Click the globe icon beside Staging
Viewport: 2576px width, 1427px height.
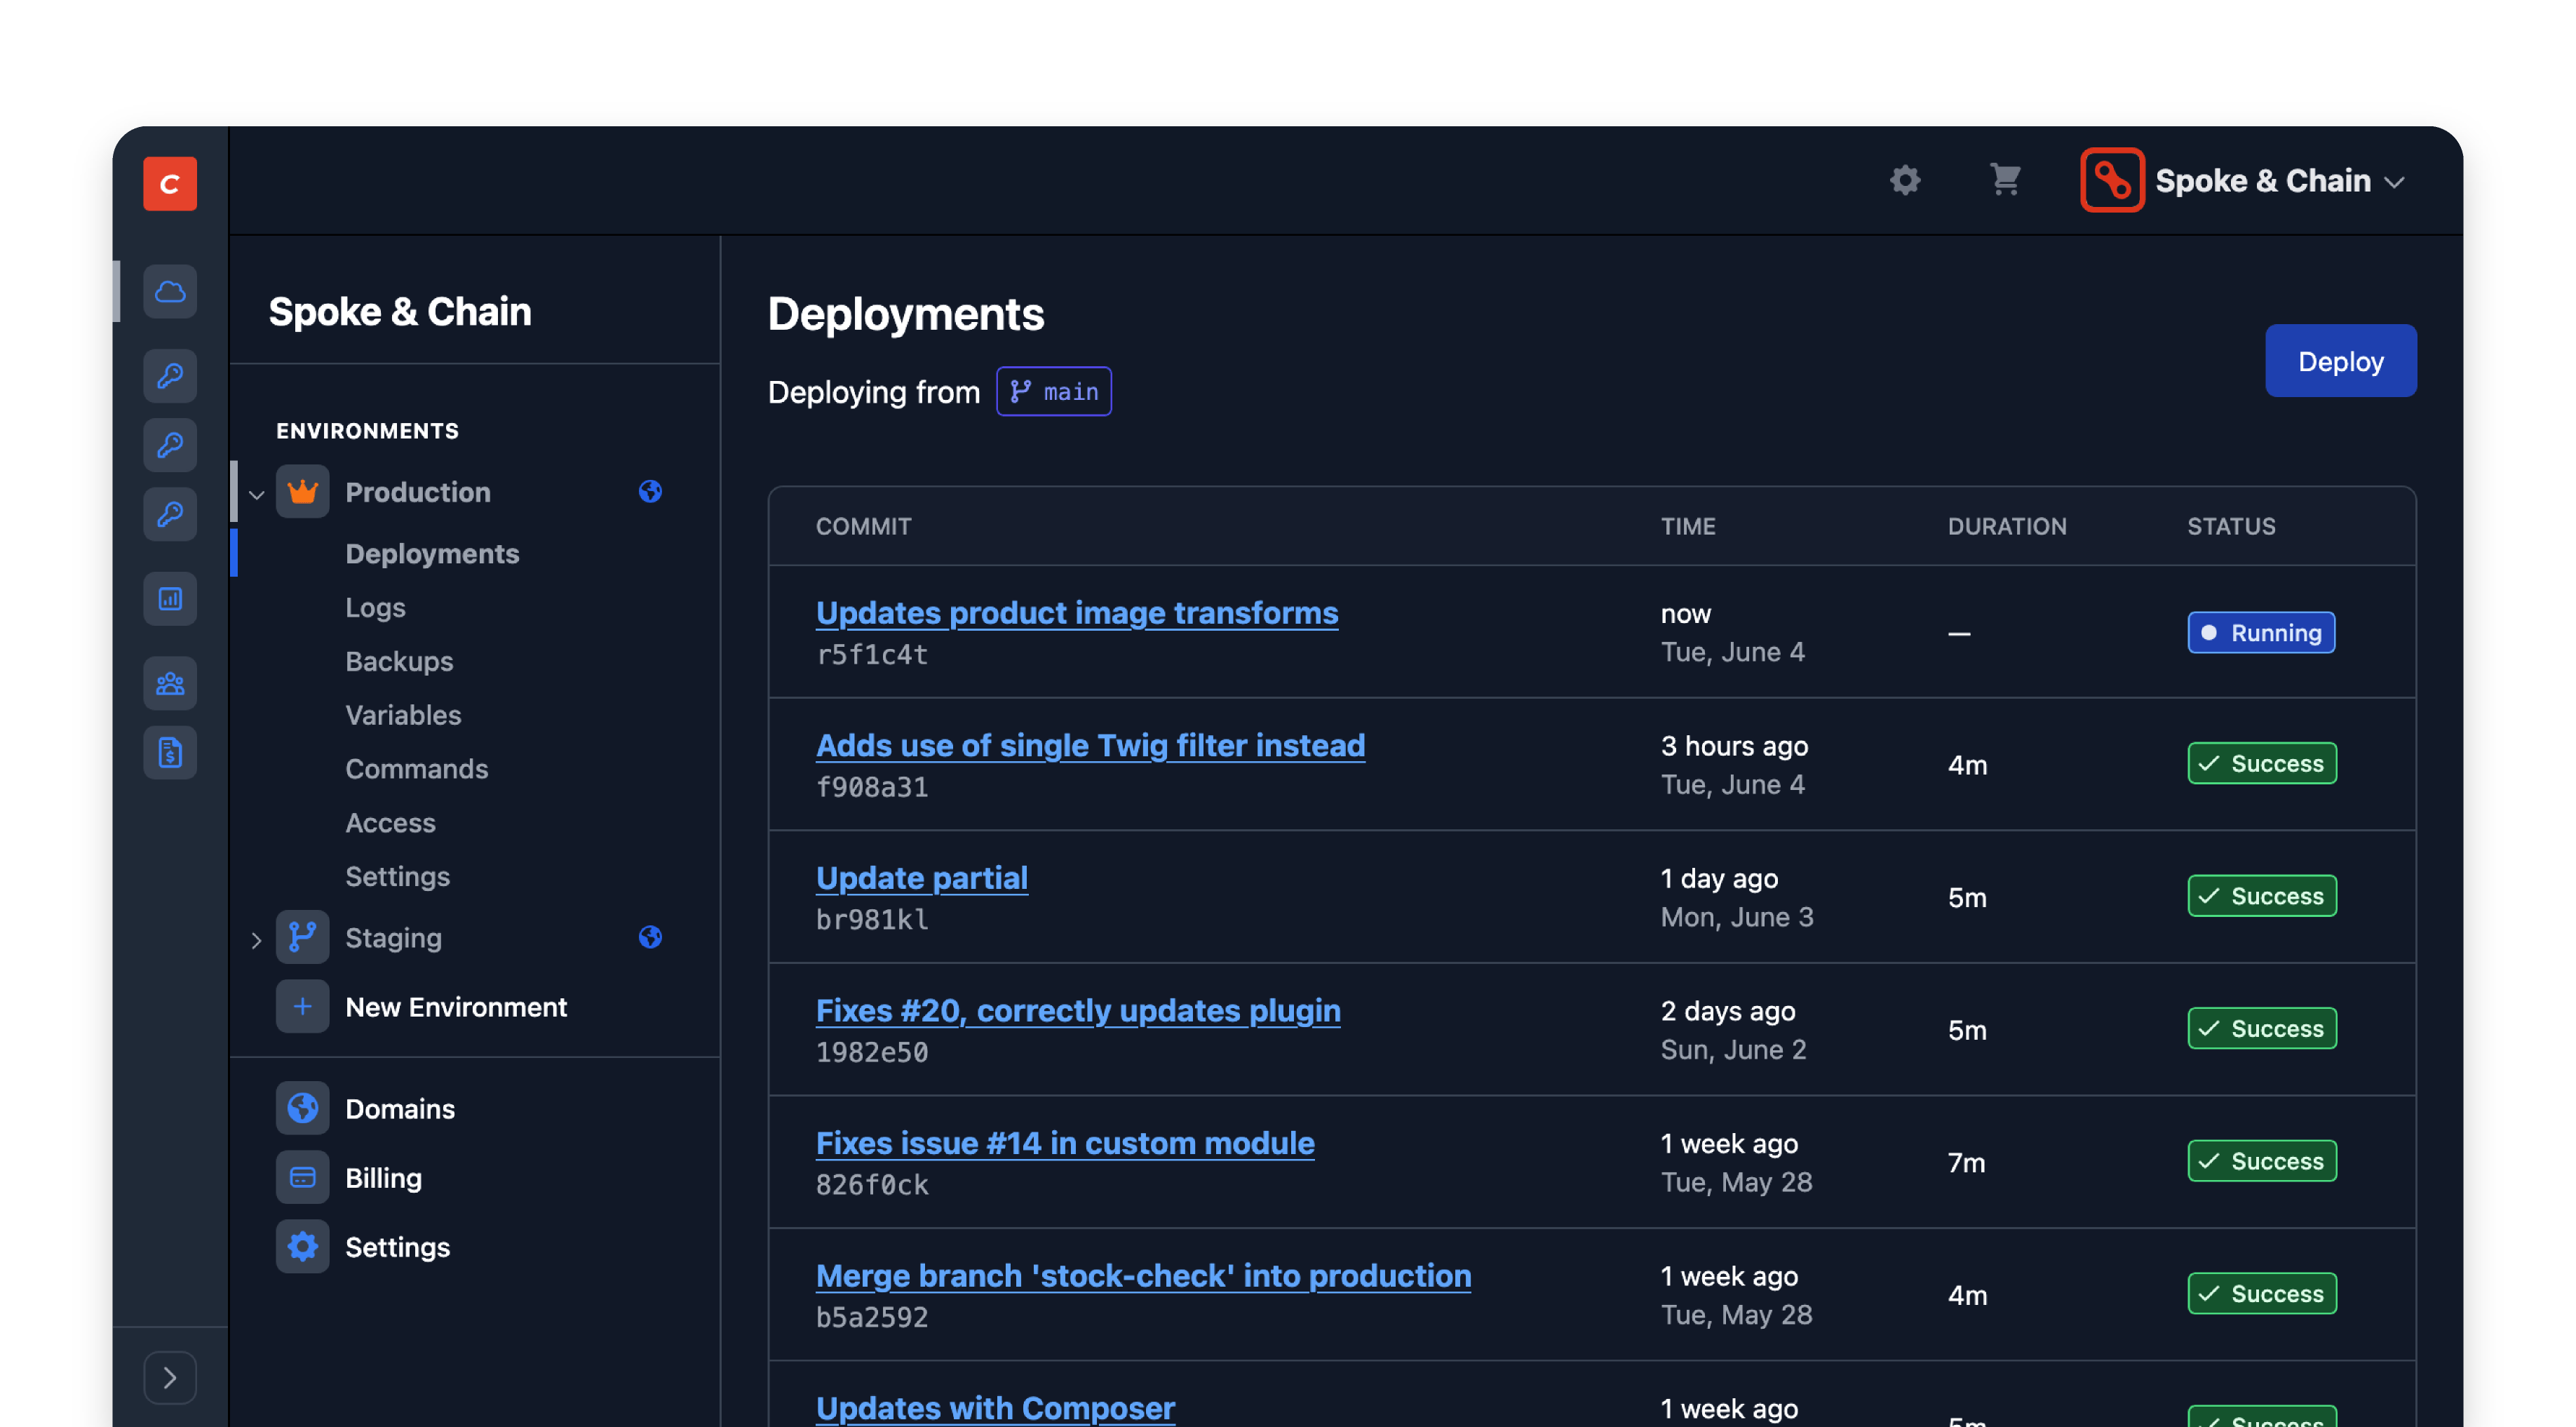(650, 938)
